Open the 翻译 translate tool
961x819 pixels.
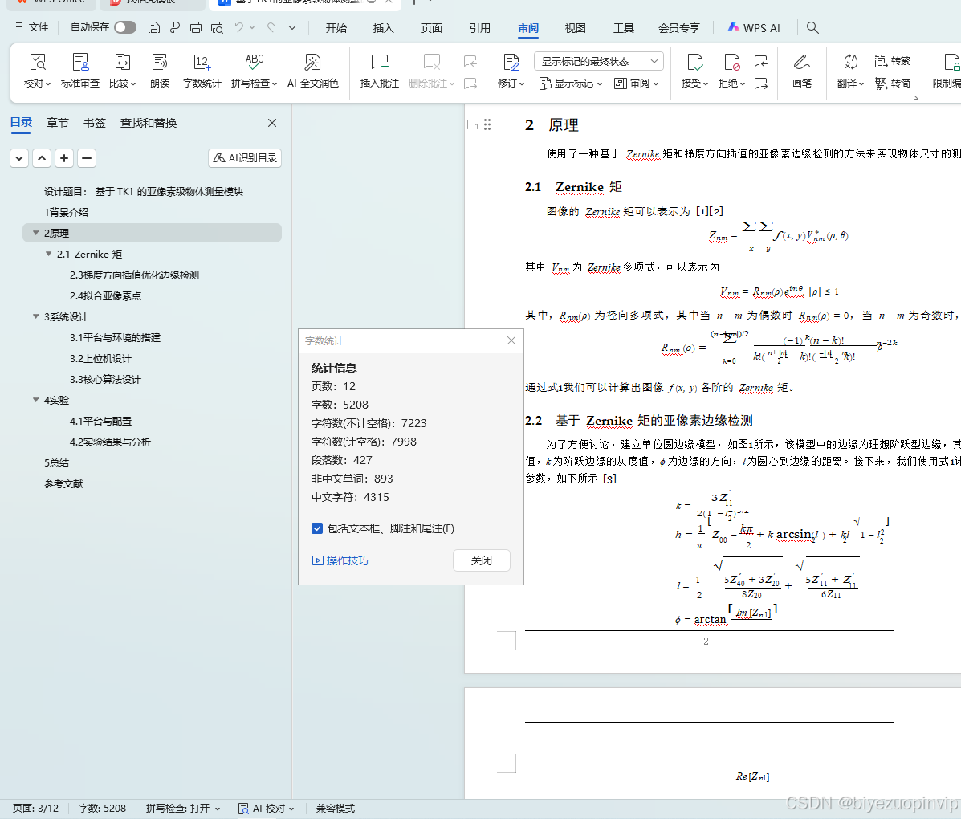pos(850,71)
